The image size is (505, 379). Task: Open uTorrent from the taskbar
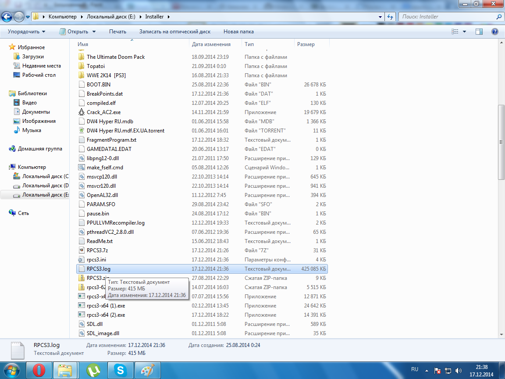coord(93,371)
